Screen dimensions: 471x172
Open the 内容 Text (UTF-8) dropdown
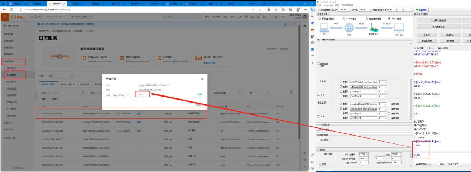click(121, 95)
